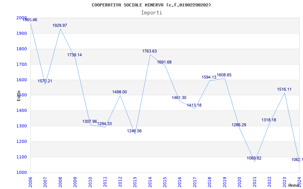Image resolution: width=303 pixels, height=189 pixels.
Task: Click the 2006 x-axis tick label
Action: pyautogui.click(x=30, y=182)
